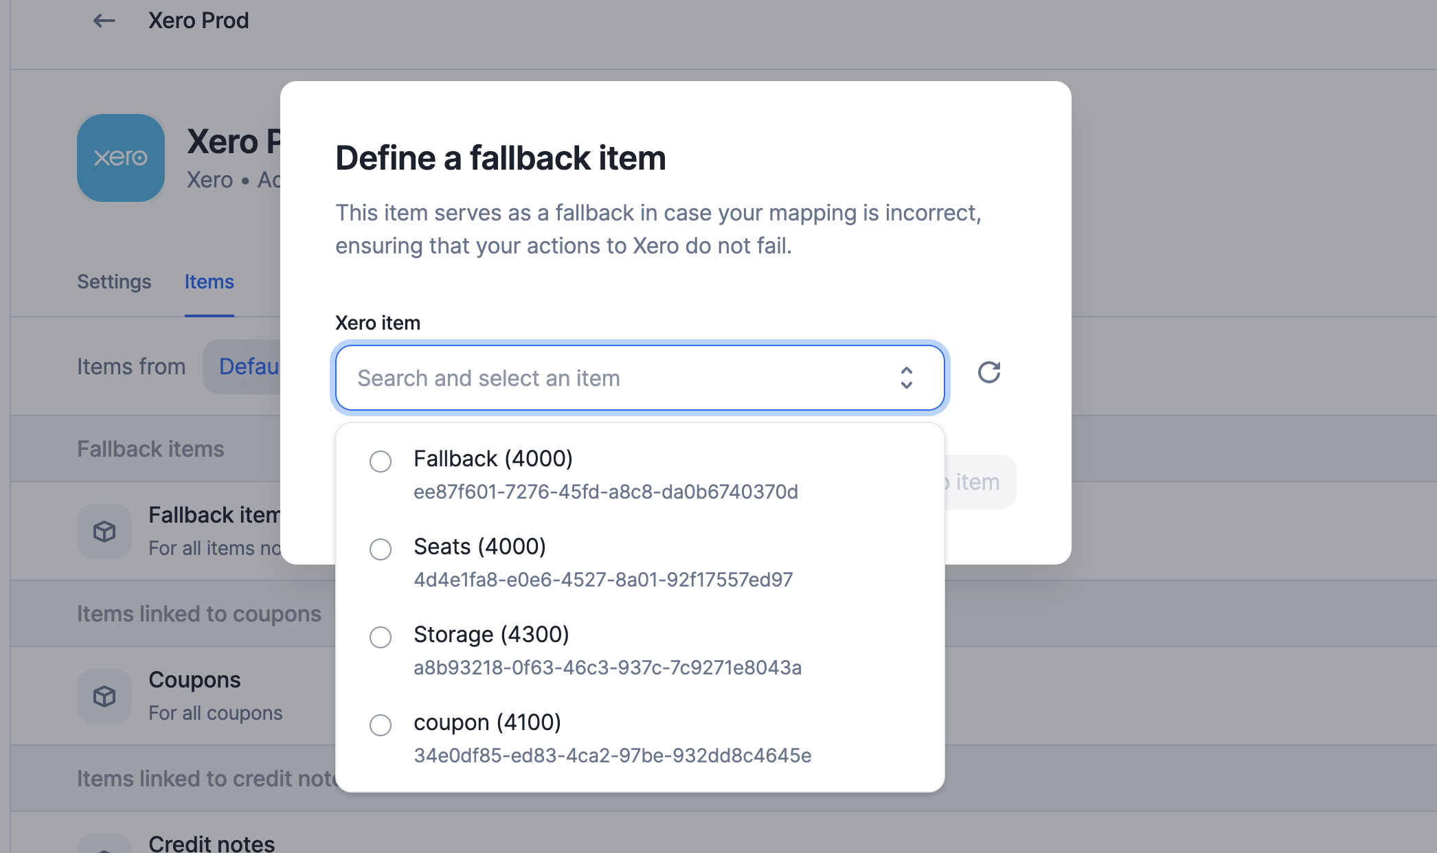1437x853 pixels.
Task: Switch to the Items tab
Action: [210, 282]
